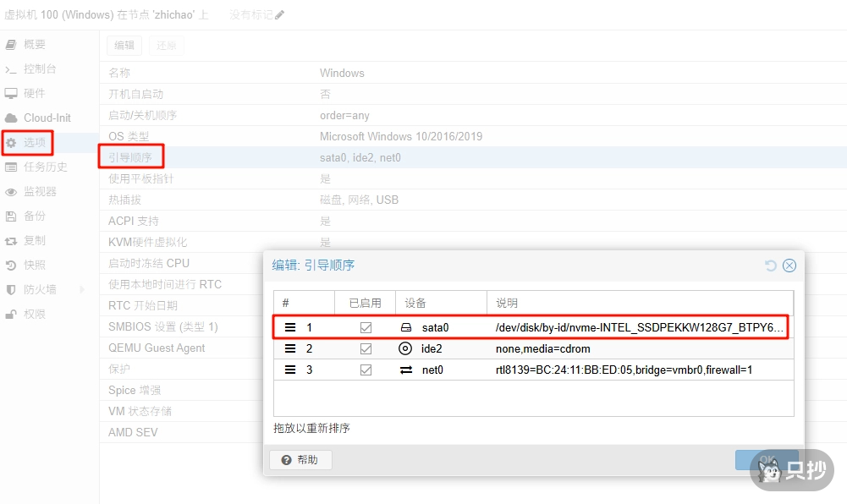Click the drag handle icon for ide2 row
Image resolution: width=847 pixels, height=504 pixels.
click(x=290, y=348)
